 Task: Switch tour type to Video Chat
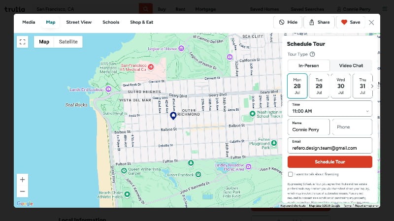(x=351, y=65)
